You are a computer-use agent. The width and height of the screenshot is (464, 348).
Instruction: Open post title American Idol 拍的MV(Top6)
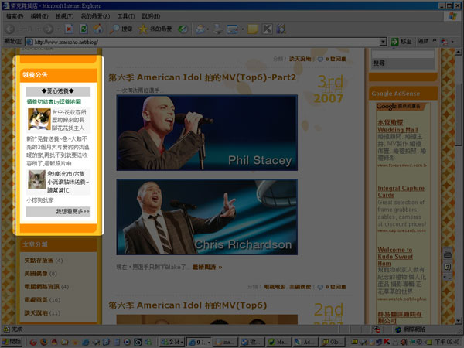pos(187,305)
